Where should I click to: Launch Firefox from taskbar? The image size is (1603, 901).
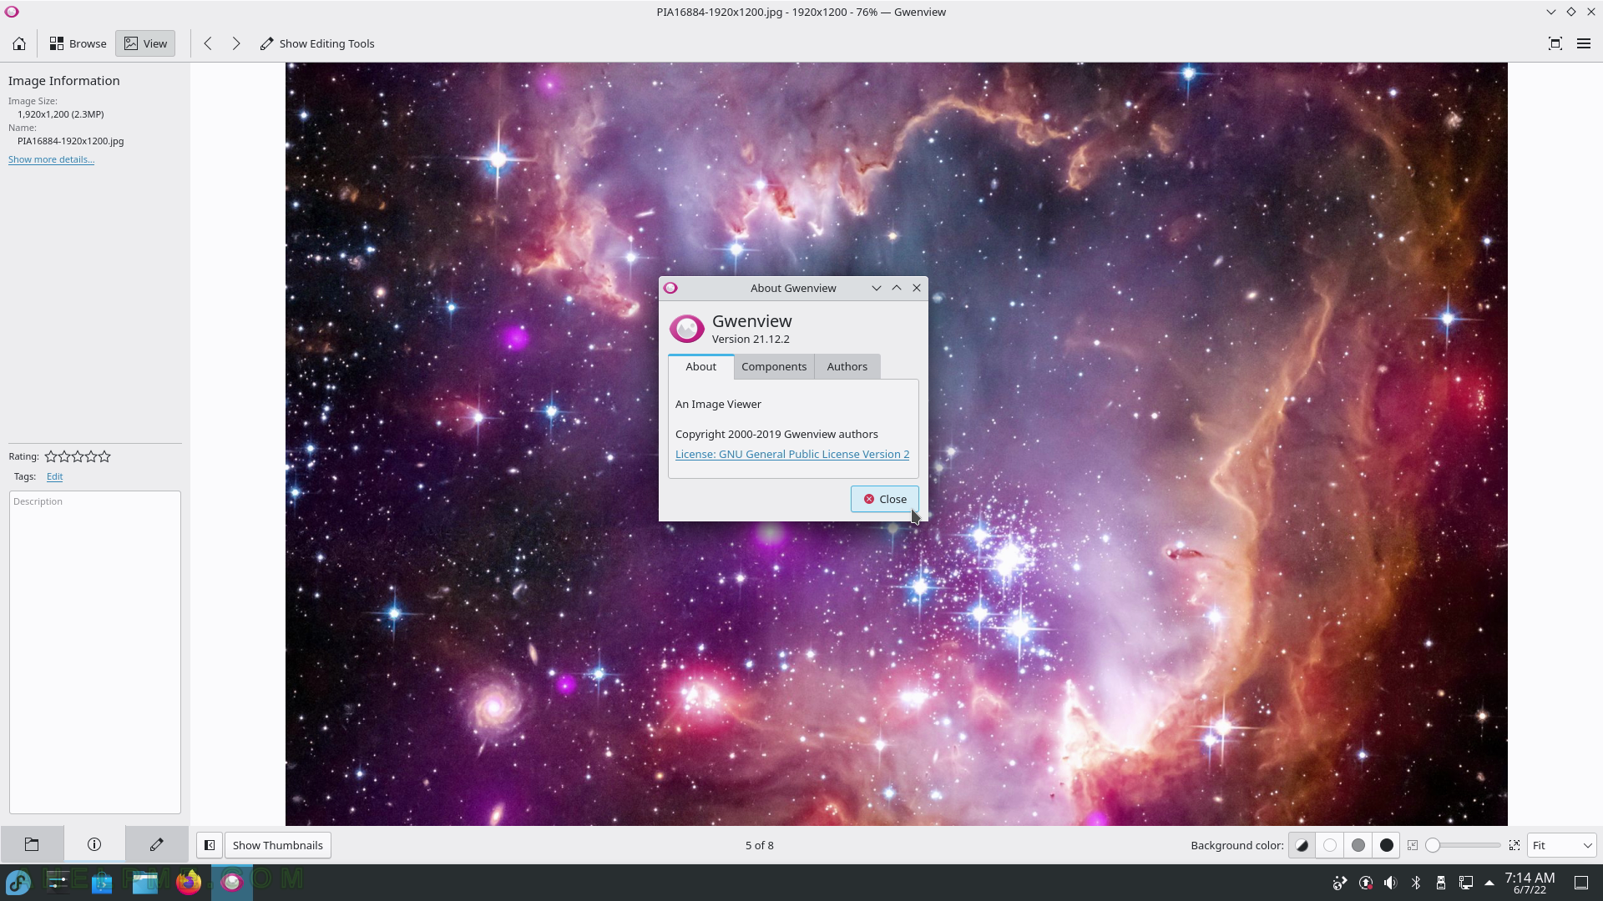[x=189, y=882]
